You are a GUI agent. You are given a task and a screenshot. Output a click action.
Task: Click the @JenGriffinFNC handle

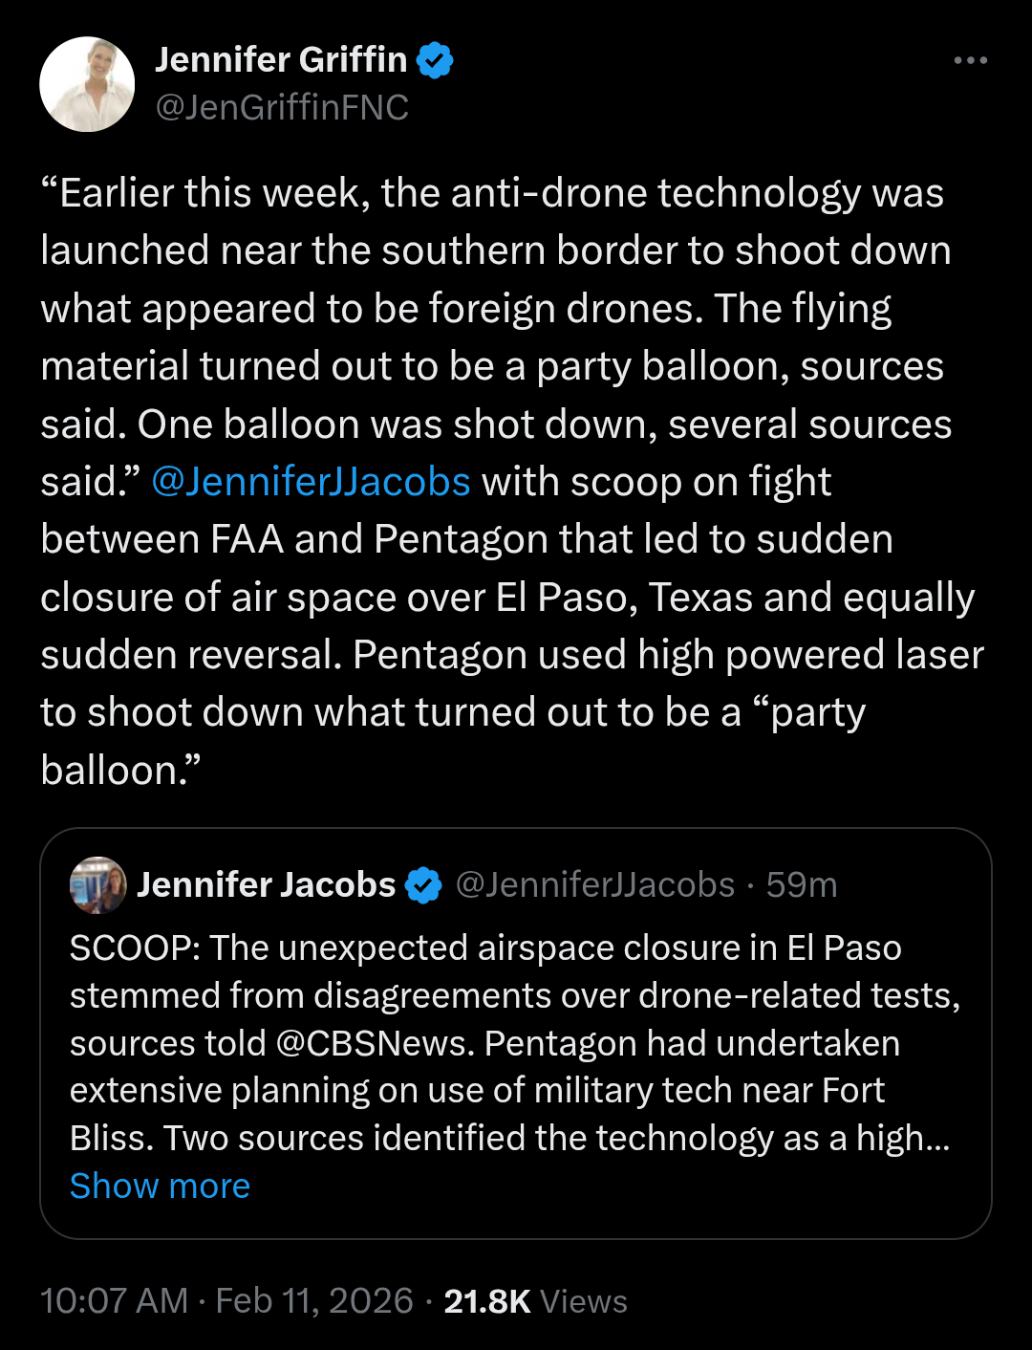pyautogui.click(x=282, y=107)
